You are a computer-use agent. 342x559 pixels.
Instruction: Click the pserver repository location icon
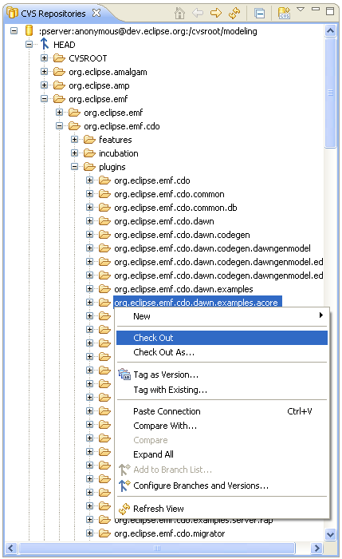point(29,30)
